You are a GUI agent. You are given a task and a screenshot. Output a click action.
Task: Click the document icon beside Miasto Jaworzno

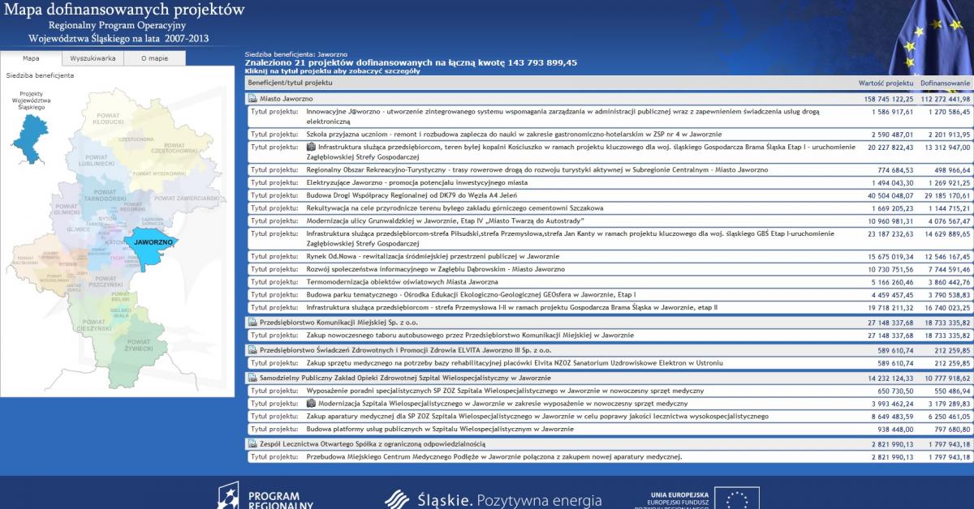tap(252, 99)
